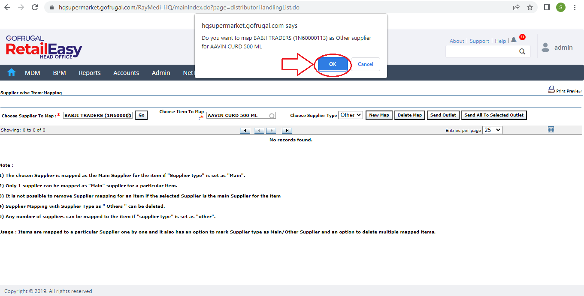Open the Chrome three-dot menu
This screenshot has height=296, width=584.
[575, 7]
